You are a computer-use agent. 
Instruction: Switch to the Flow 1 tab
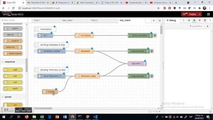pyautogui.click(x=46, y=20)
